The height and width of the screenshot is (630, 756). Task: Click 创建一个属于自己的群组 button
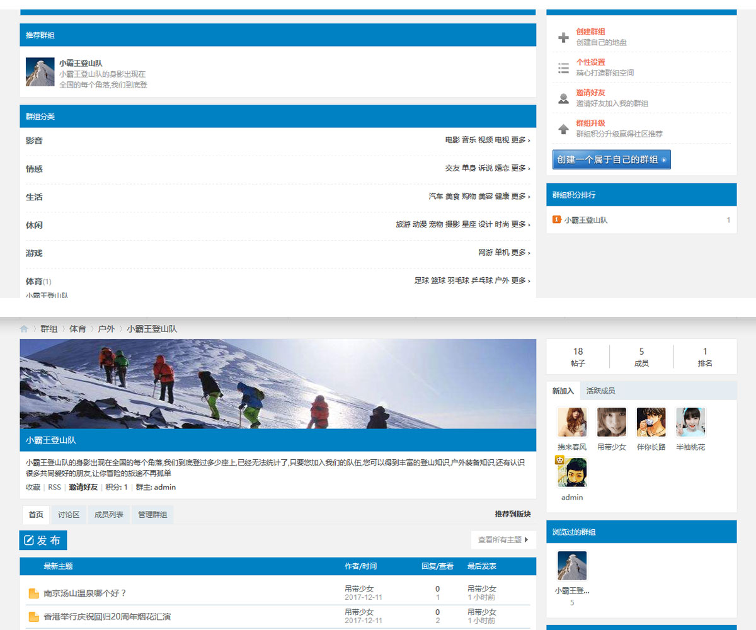[611, 160]
